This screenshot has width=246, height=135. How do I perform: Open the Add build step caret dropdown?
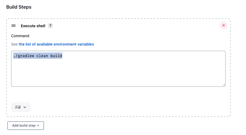point(38,126)
